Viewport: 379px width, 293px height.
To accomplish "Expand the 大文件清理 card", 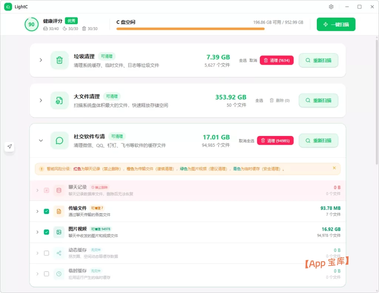I will point(41,100).
